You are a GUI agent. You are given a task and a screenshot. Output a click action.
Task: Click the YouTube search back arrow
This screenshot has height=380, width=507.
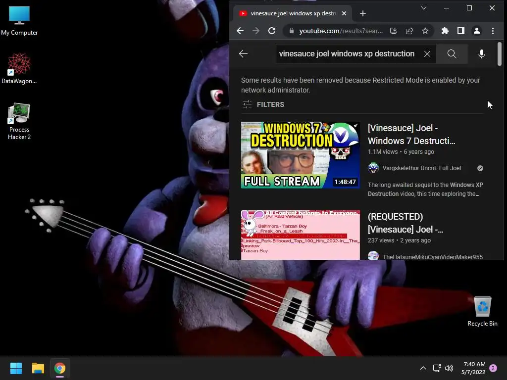click(243, 53)
